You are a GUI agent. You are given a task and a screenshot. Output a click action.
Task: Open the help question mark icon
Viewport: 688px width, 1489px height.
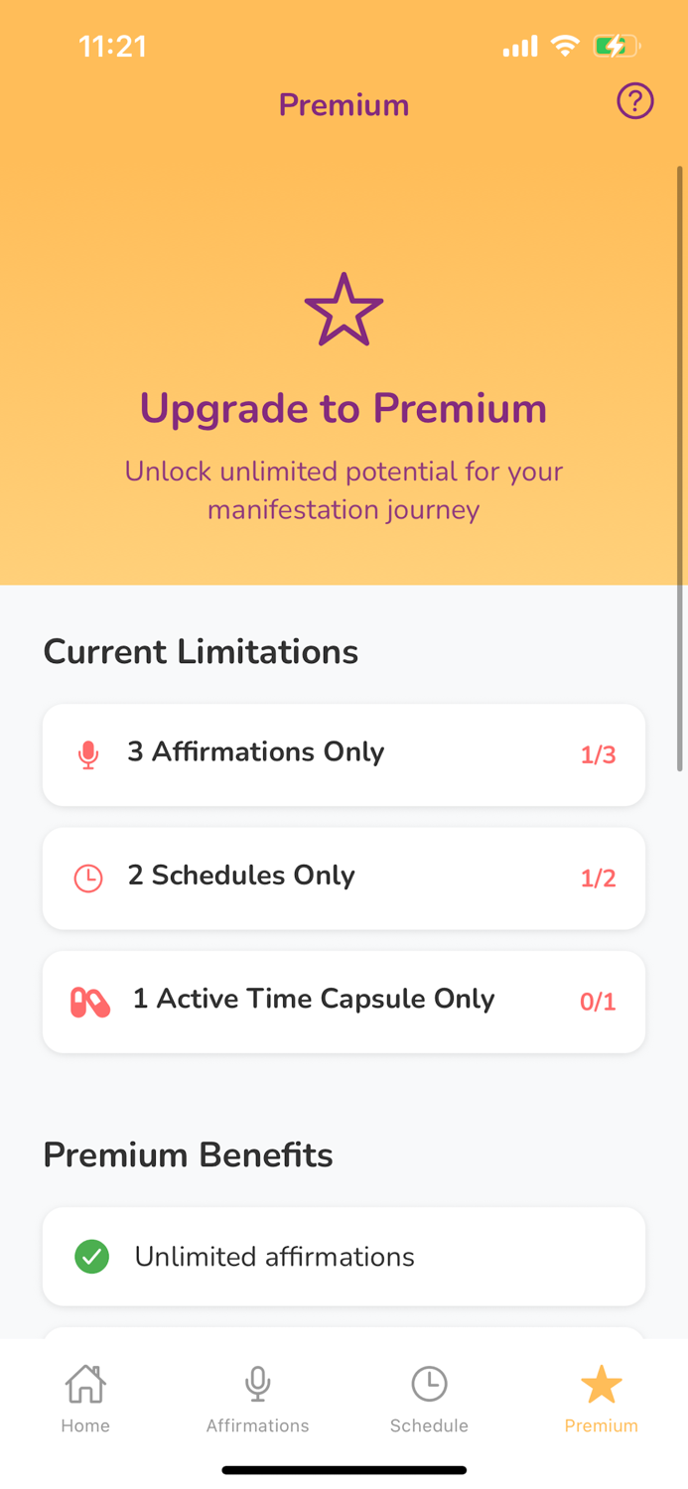(x=635, y=101)
